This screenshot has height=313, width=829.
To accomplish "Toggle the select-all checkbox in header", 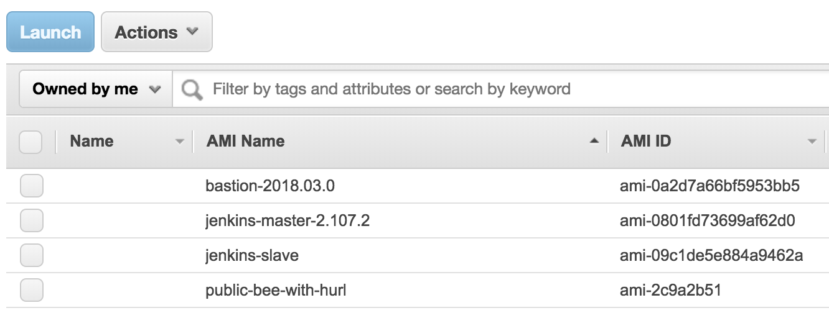I will [x=30, y=142].
